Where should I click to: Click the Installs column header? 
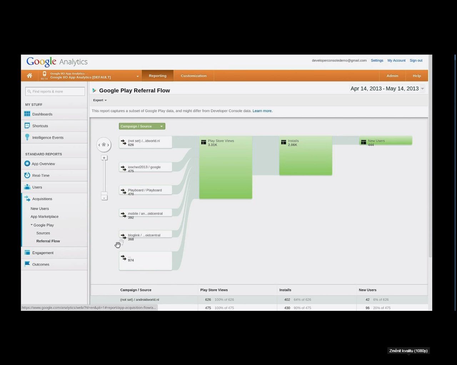pyautogui.click(x=285, y=290)
